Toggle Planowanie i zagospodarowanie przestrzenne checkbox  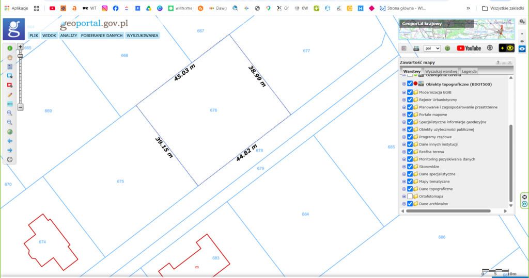(x=410, y=107)
